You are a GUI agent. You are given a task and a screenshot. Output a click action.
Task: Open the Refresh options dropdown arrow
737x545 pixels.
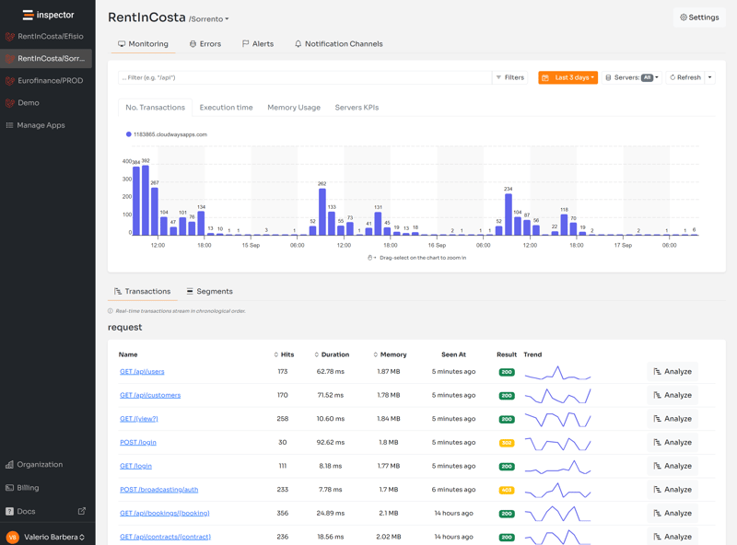[709, 77]
